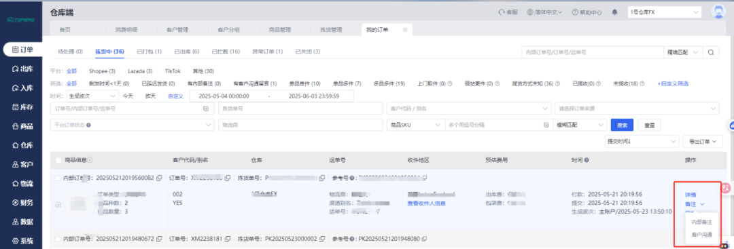The width and height of the screenshot is (734, 249).
Task: Open the 导出订单 dropdown button
Action: (x=703, y=141)
